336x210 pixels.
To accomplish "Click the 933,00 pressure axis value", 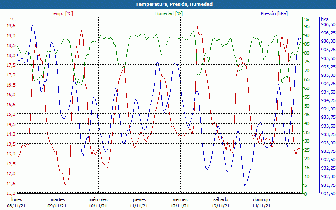I will (x=328, y=143).
